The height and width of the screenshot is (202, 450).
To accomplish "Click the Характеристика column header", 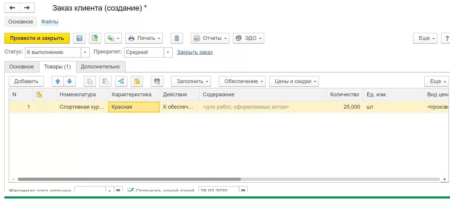I will pyautogui.click(x=134, y=95).
